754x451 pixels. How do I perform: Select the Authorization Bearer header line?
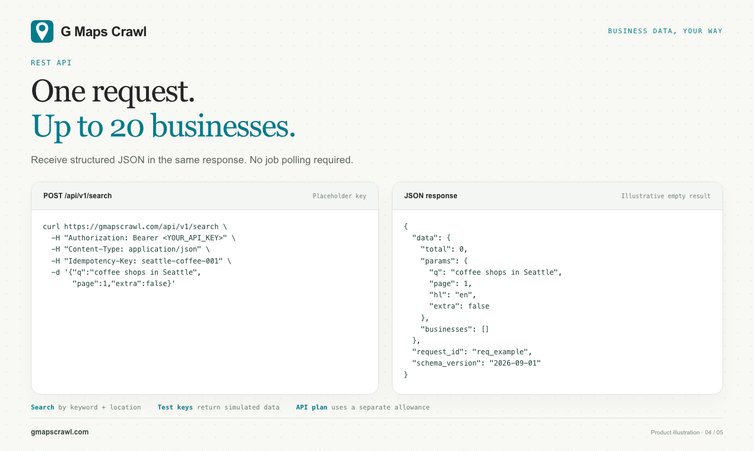tap(143, 238)
